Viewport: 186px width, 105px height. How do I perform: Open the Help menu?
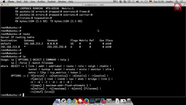[x=71, y=1]
